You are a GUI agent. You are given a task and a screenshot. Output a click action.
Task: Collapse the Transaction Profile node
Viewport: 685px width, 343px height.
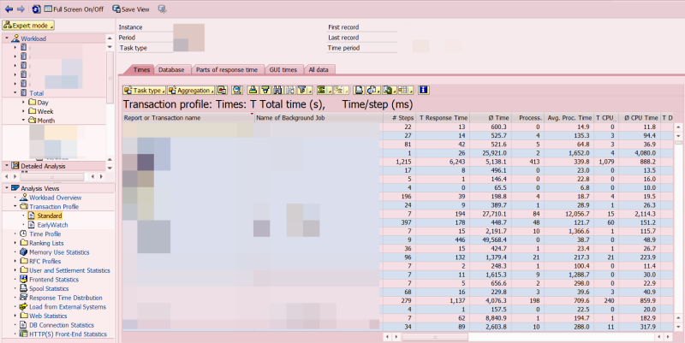(x=15, y=206)
